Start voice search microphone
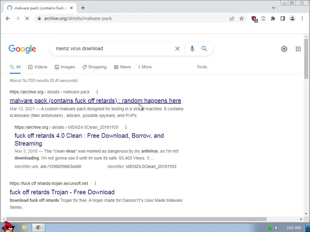 click(x=192, y=49)
